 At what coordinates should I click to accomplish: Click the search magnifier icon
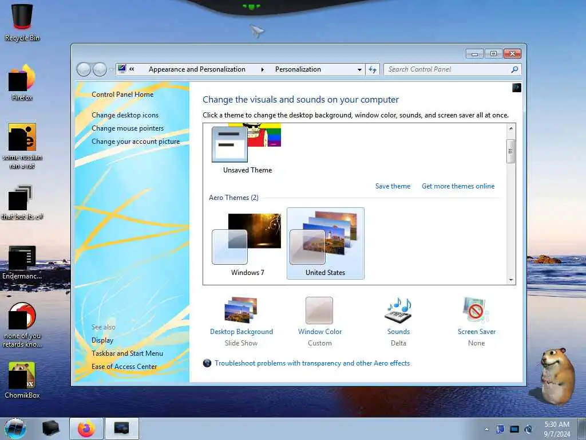pyautogui.click(x=514, y=69)
